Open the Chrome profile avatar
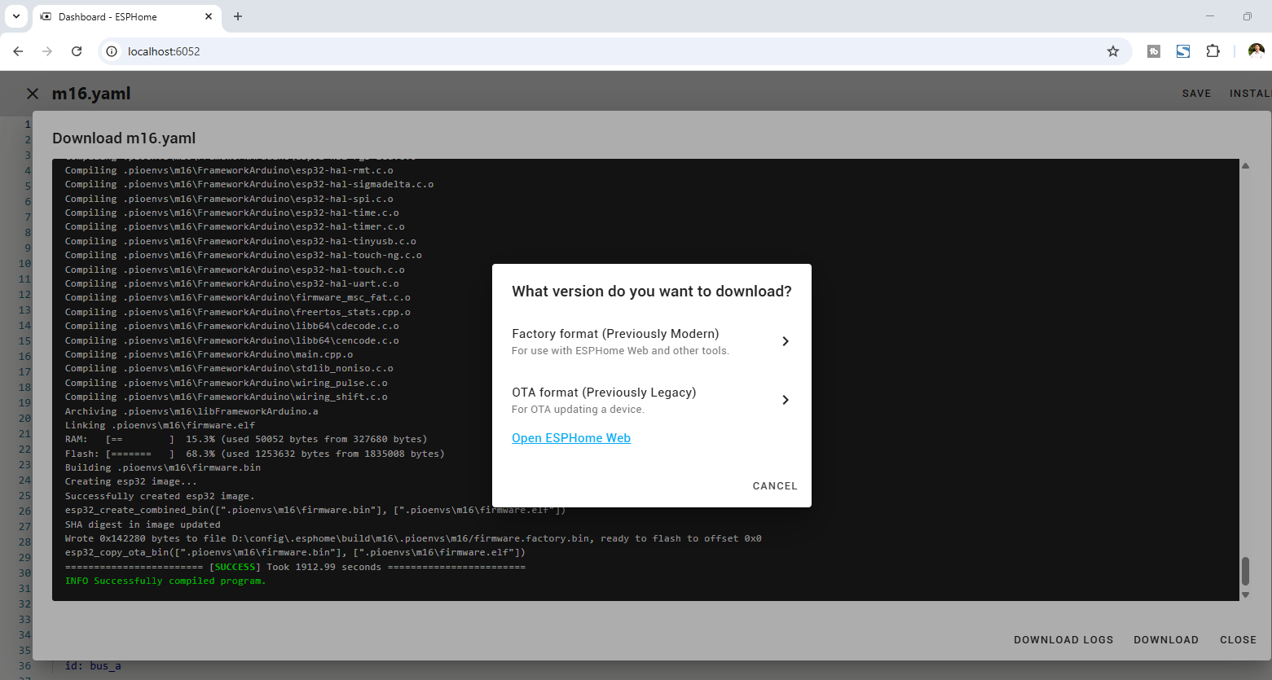The height and width of the screenshot is (680, 1272). tap(1256, 51)
